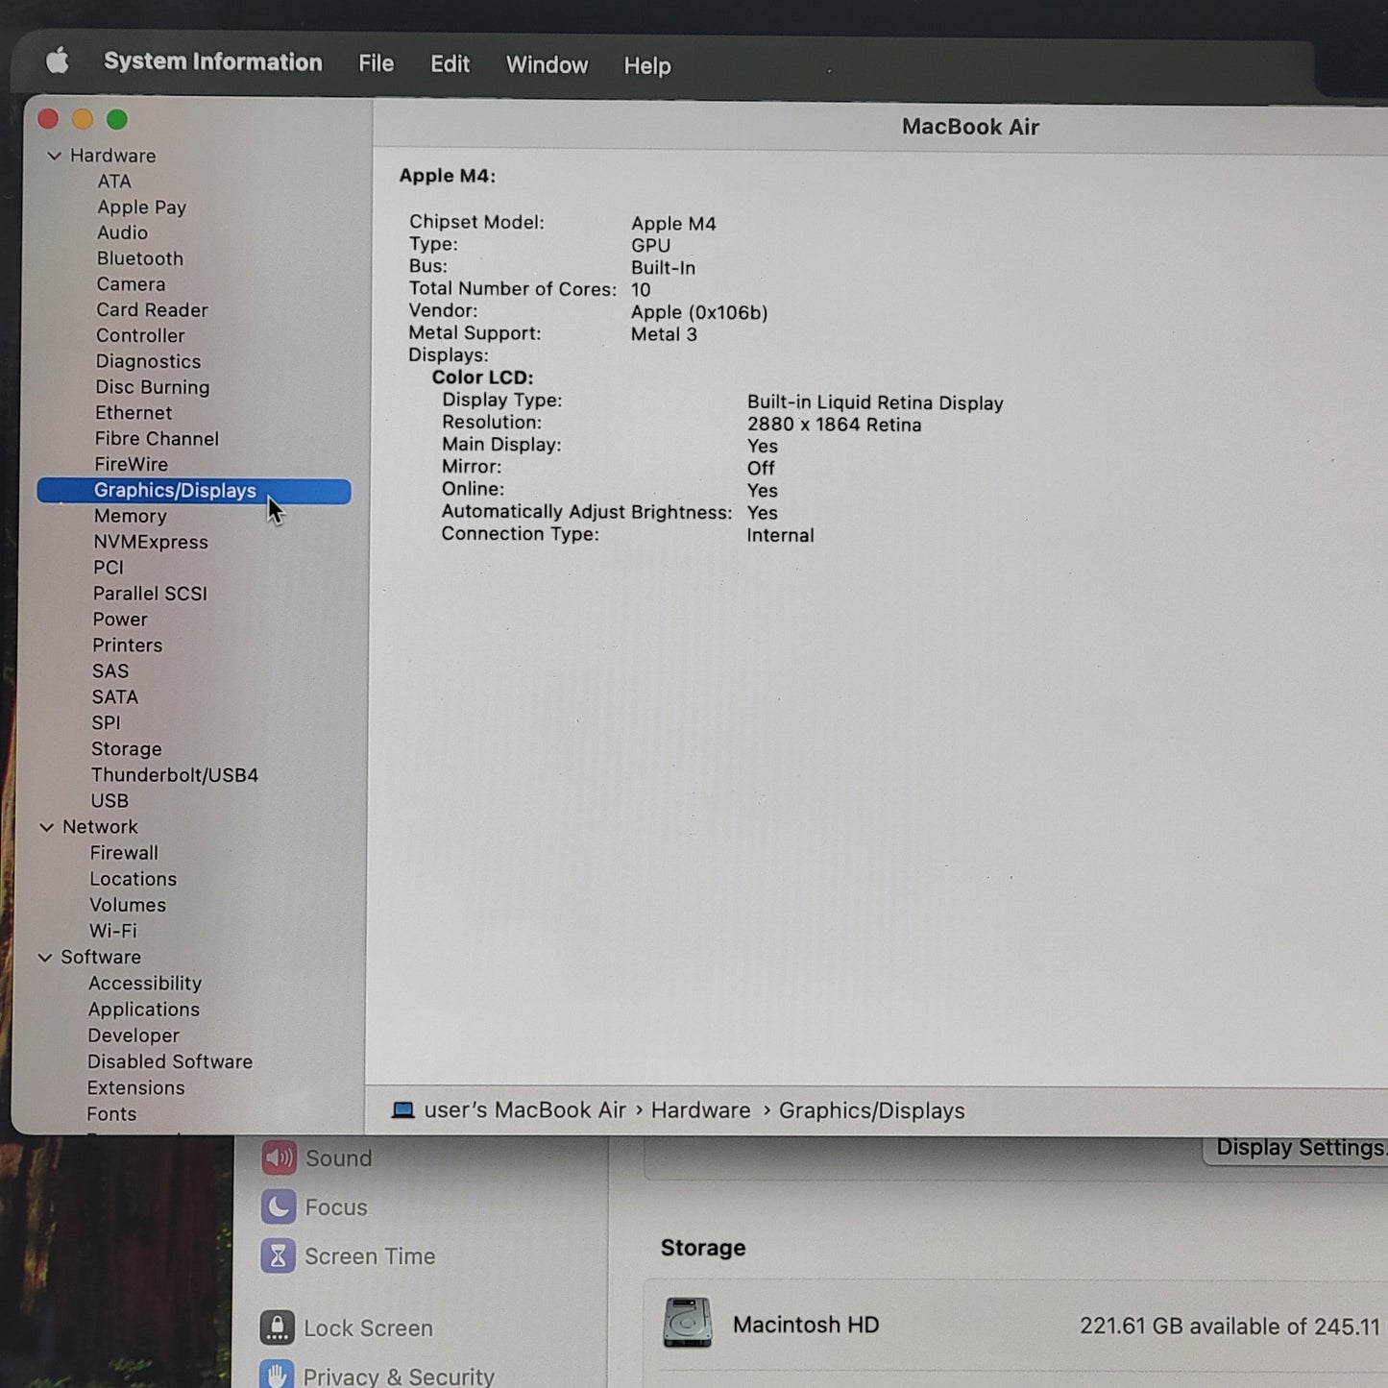Click Built-in Liquid Retina Display value
This screenshot has height=1388, width=1388.
875,403
